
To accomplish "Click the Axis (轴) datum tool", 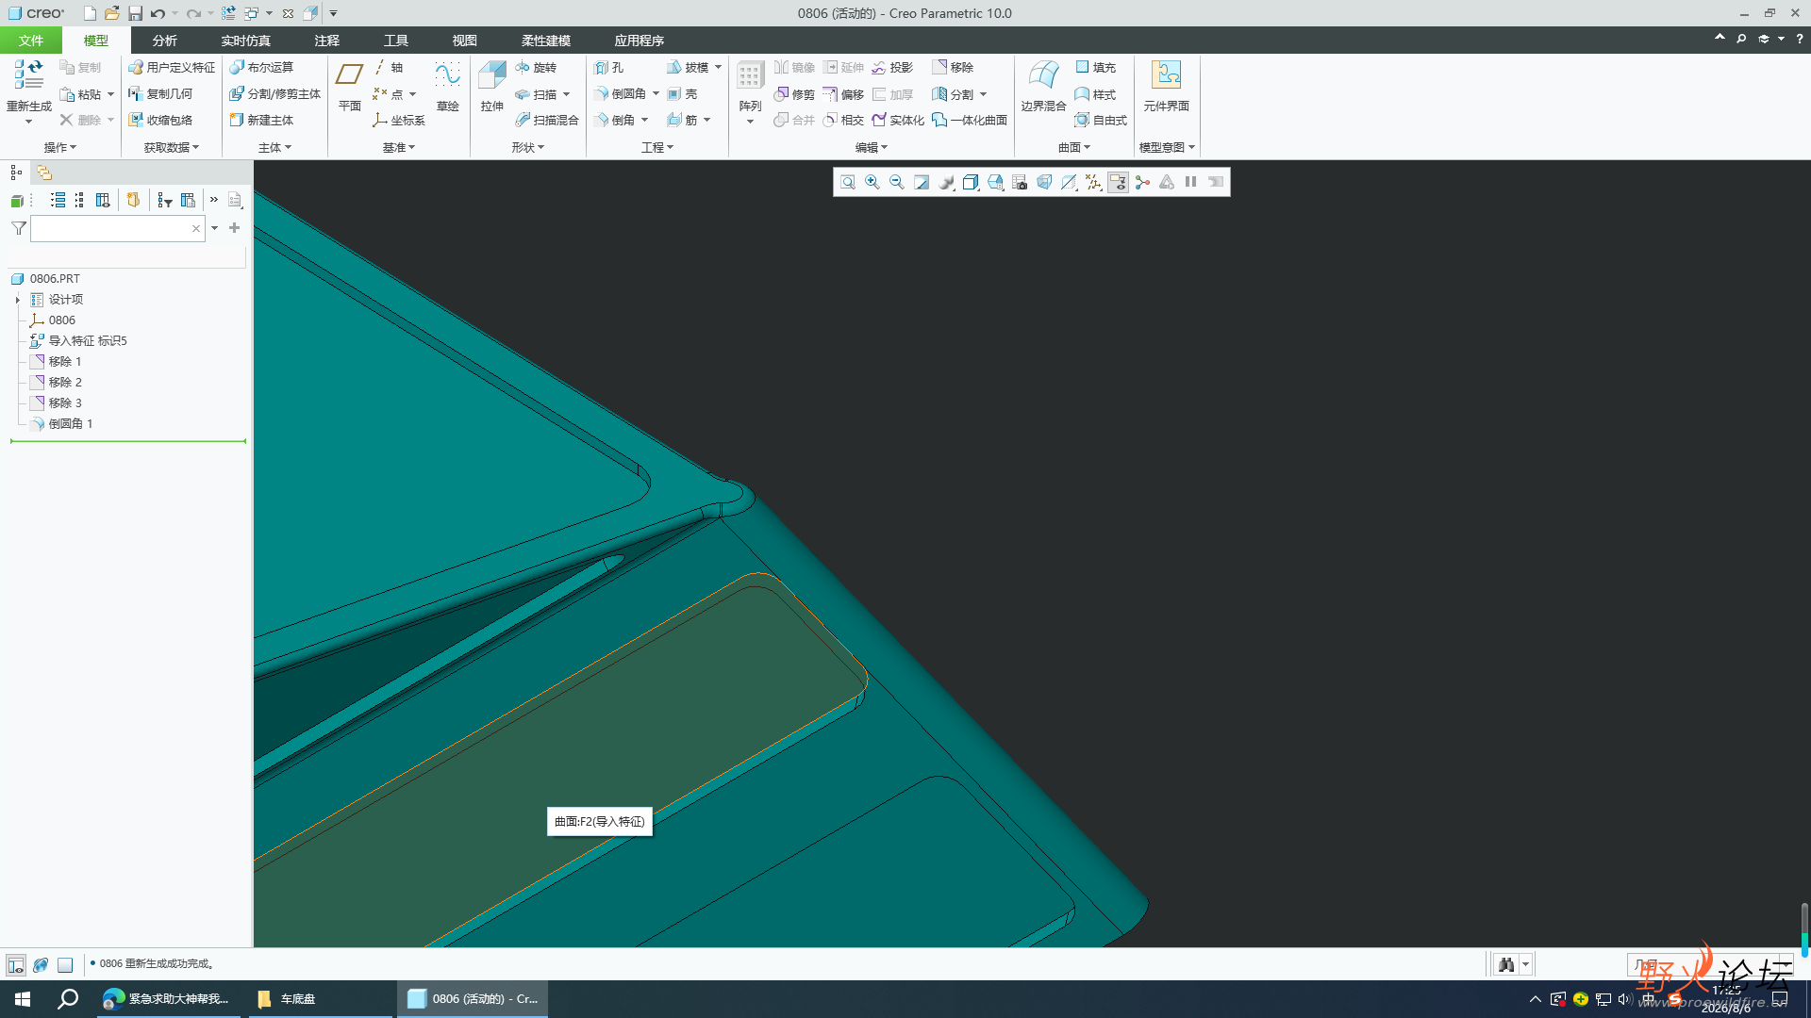I will point(389,68).
